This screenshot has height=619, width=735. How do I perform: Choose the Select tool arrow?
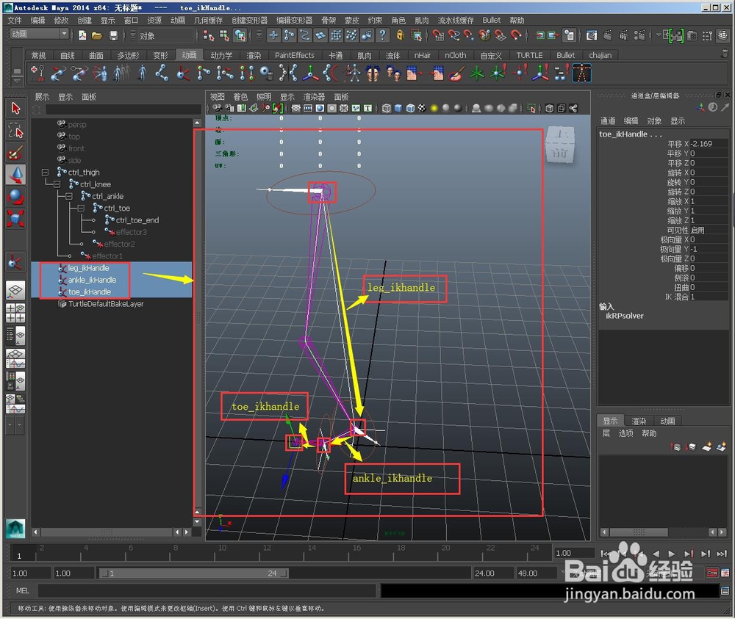(15, 108)
